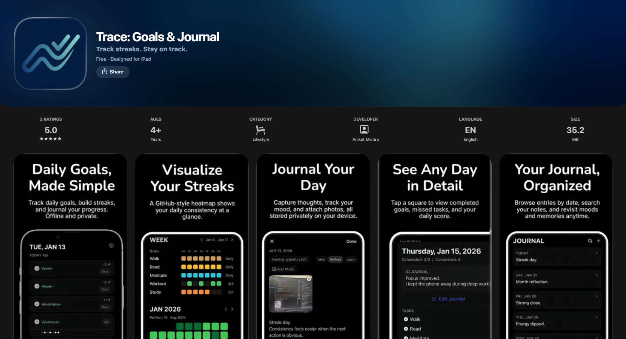Select the Reflect tag chip
Image resolution: width=626 pixels, height=339 pixels.
(335, 260)
